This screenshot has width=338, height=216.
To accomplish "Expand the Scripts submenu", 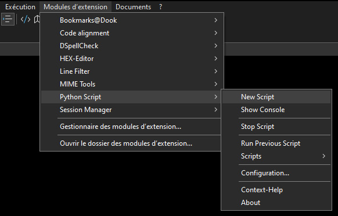I will tap(276, 156).
